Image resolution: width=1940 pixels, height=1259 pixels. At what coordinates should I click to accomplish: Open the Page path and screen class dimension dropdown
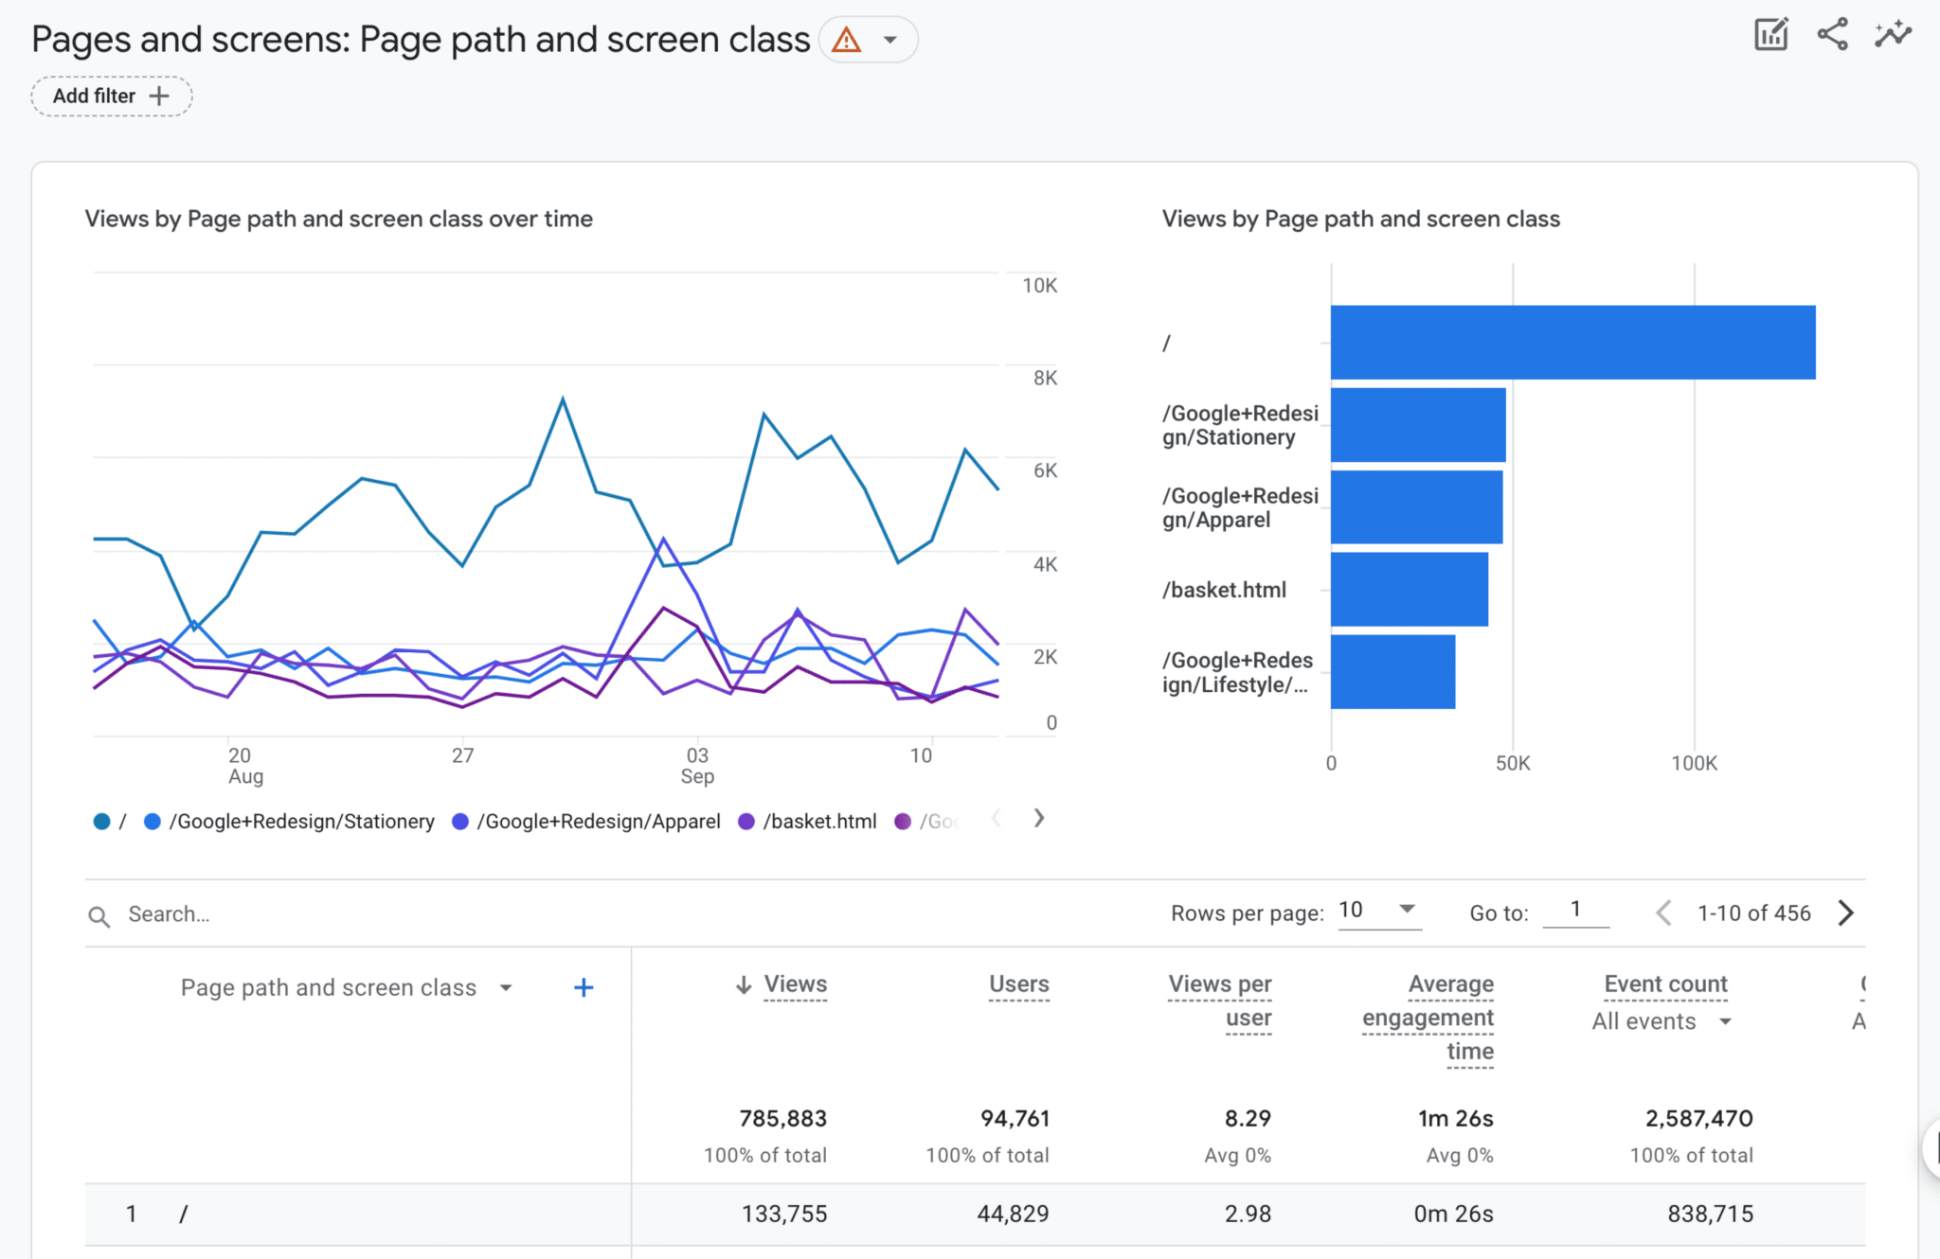[507, 987]
